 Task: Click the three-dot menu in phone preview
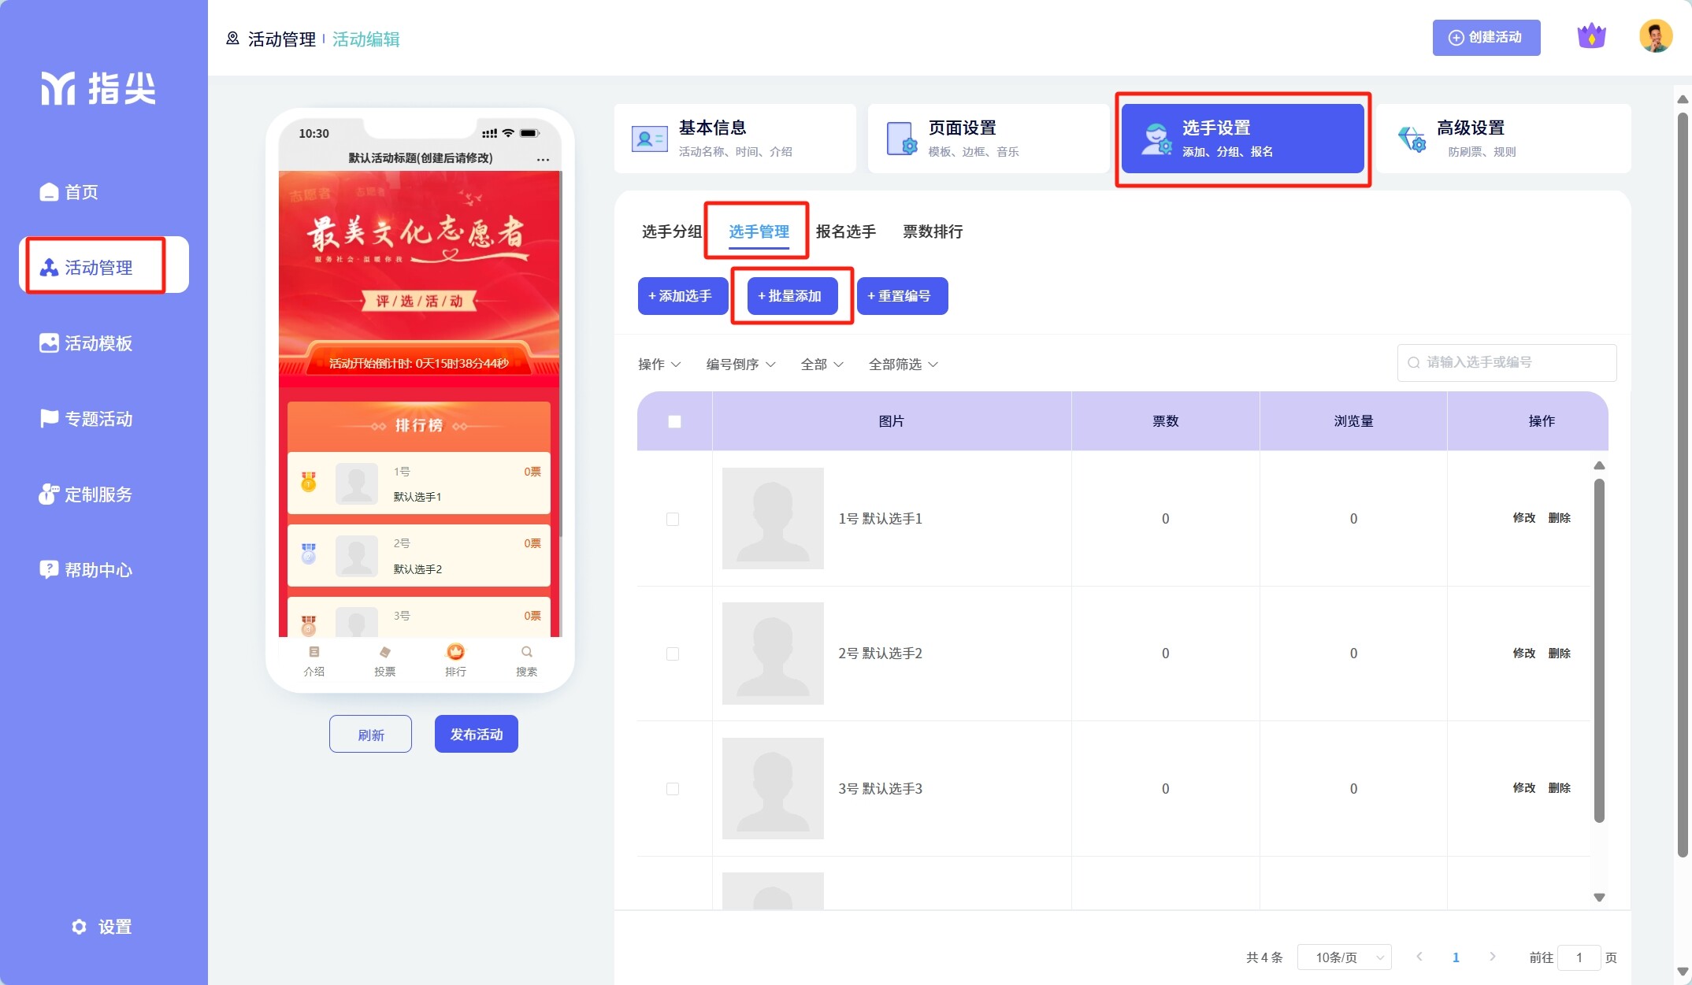[x=543, y=159]
